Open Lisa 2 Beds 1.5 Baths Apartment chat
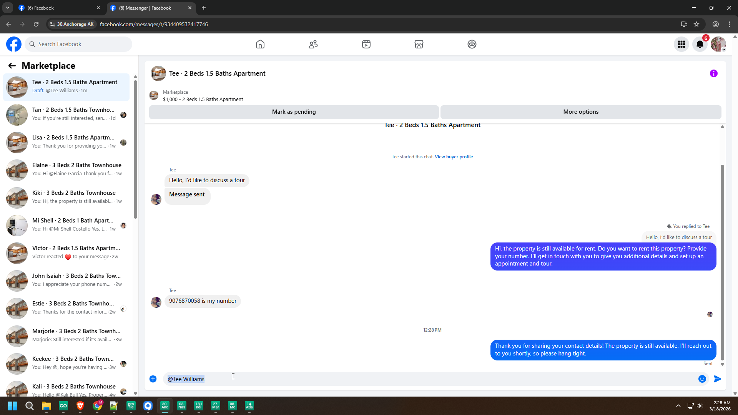 66,142
